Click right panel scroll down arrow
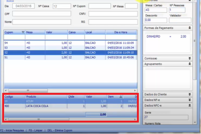 [195, 123]
